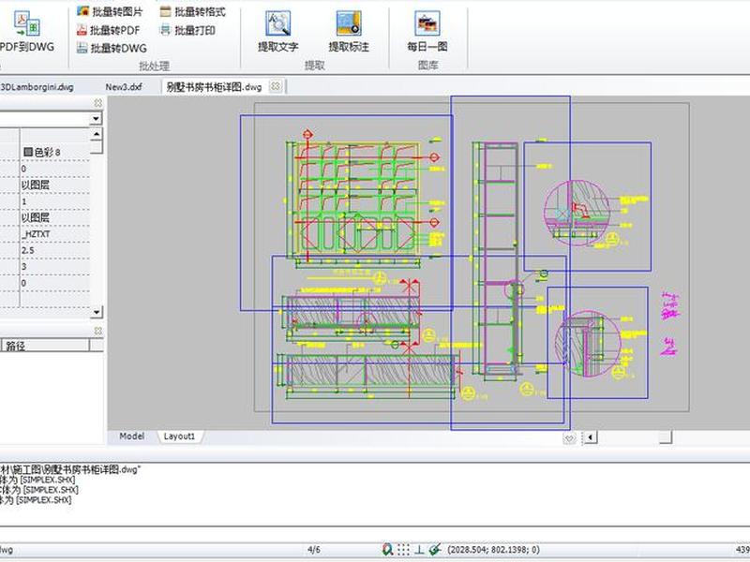Select the 别墅书房书柜详图.dwg tab

pos(215,87)
